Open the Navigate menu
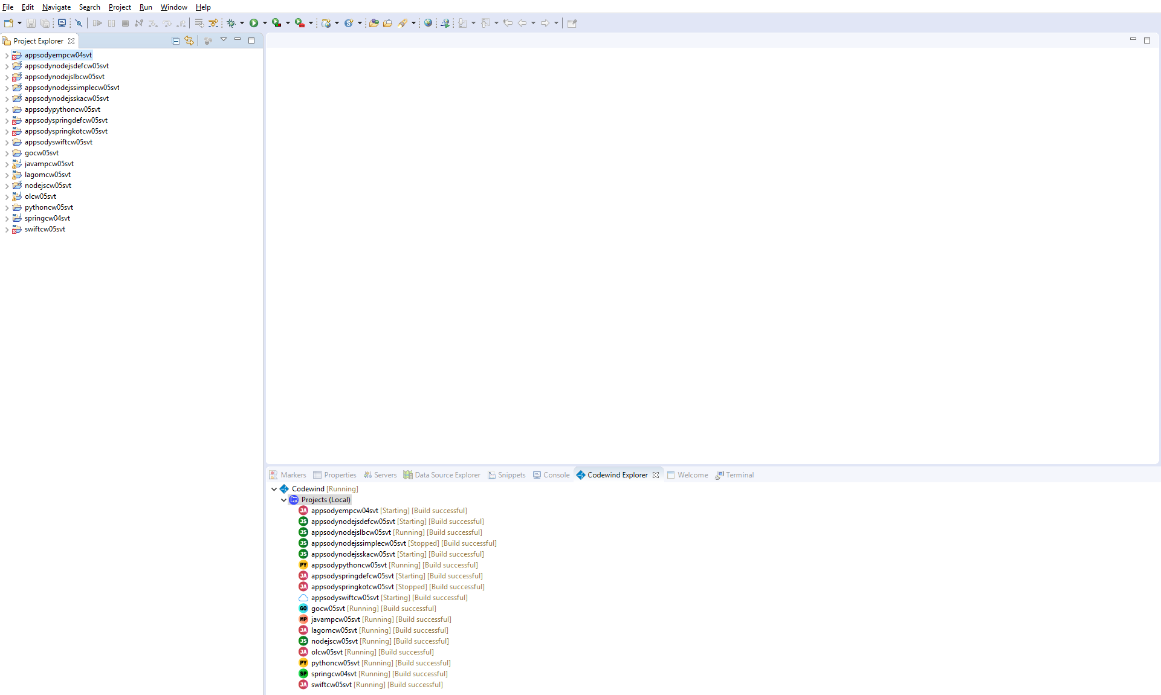Viewport: 1161px width, 695px height. [56, 7]
